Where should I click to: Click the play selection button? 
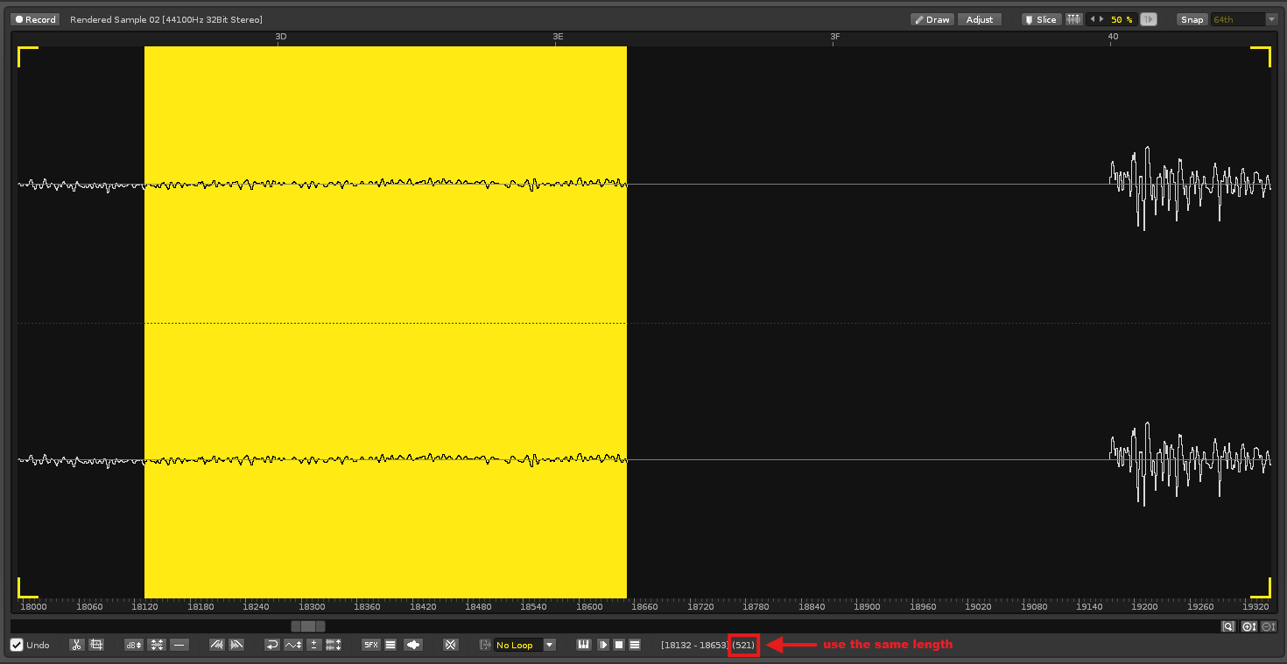(x=602, y=645)
